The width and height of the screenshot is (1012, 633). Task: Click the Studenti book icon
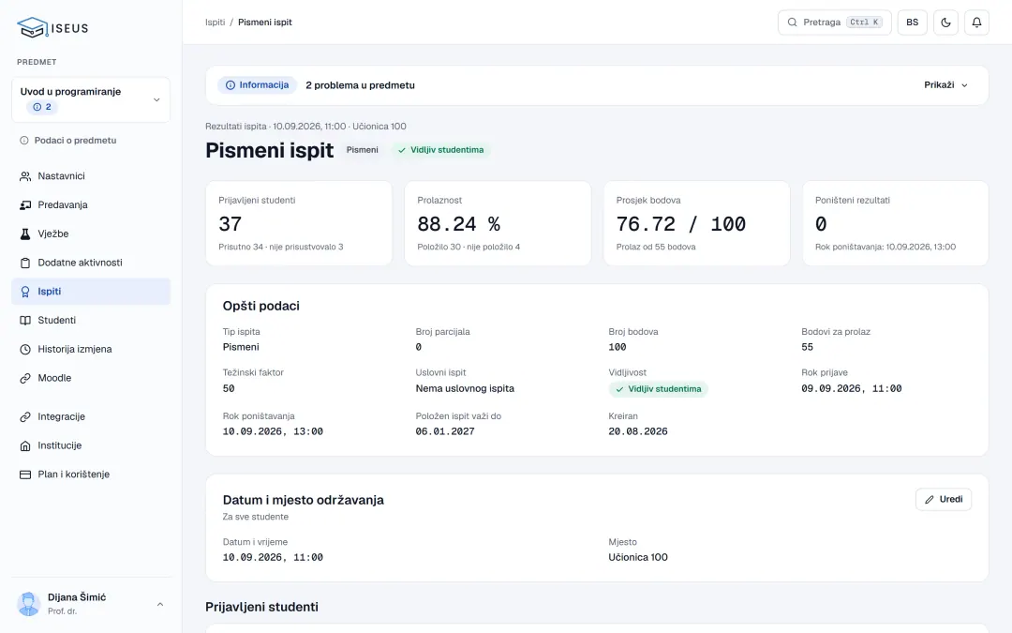[x=25, y=321]
